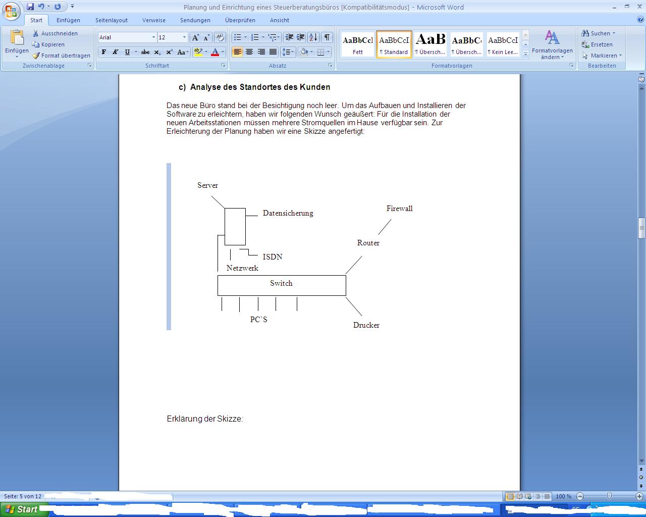Apply strikethrough formatting
Viewport: 646px width, 517px height.
[145, 52]
